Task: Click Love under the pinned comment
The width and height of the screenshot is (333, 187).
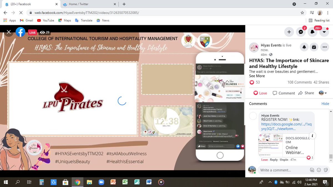Action: click(264, 160)
